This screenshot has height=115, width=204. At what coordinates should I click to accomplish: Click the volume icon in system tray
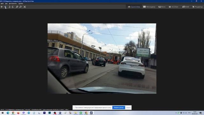click(186, 113)
